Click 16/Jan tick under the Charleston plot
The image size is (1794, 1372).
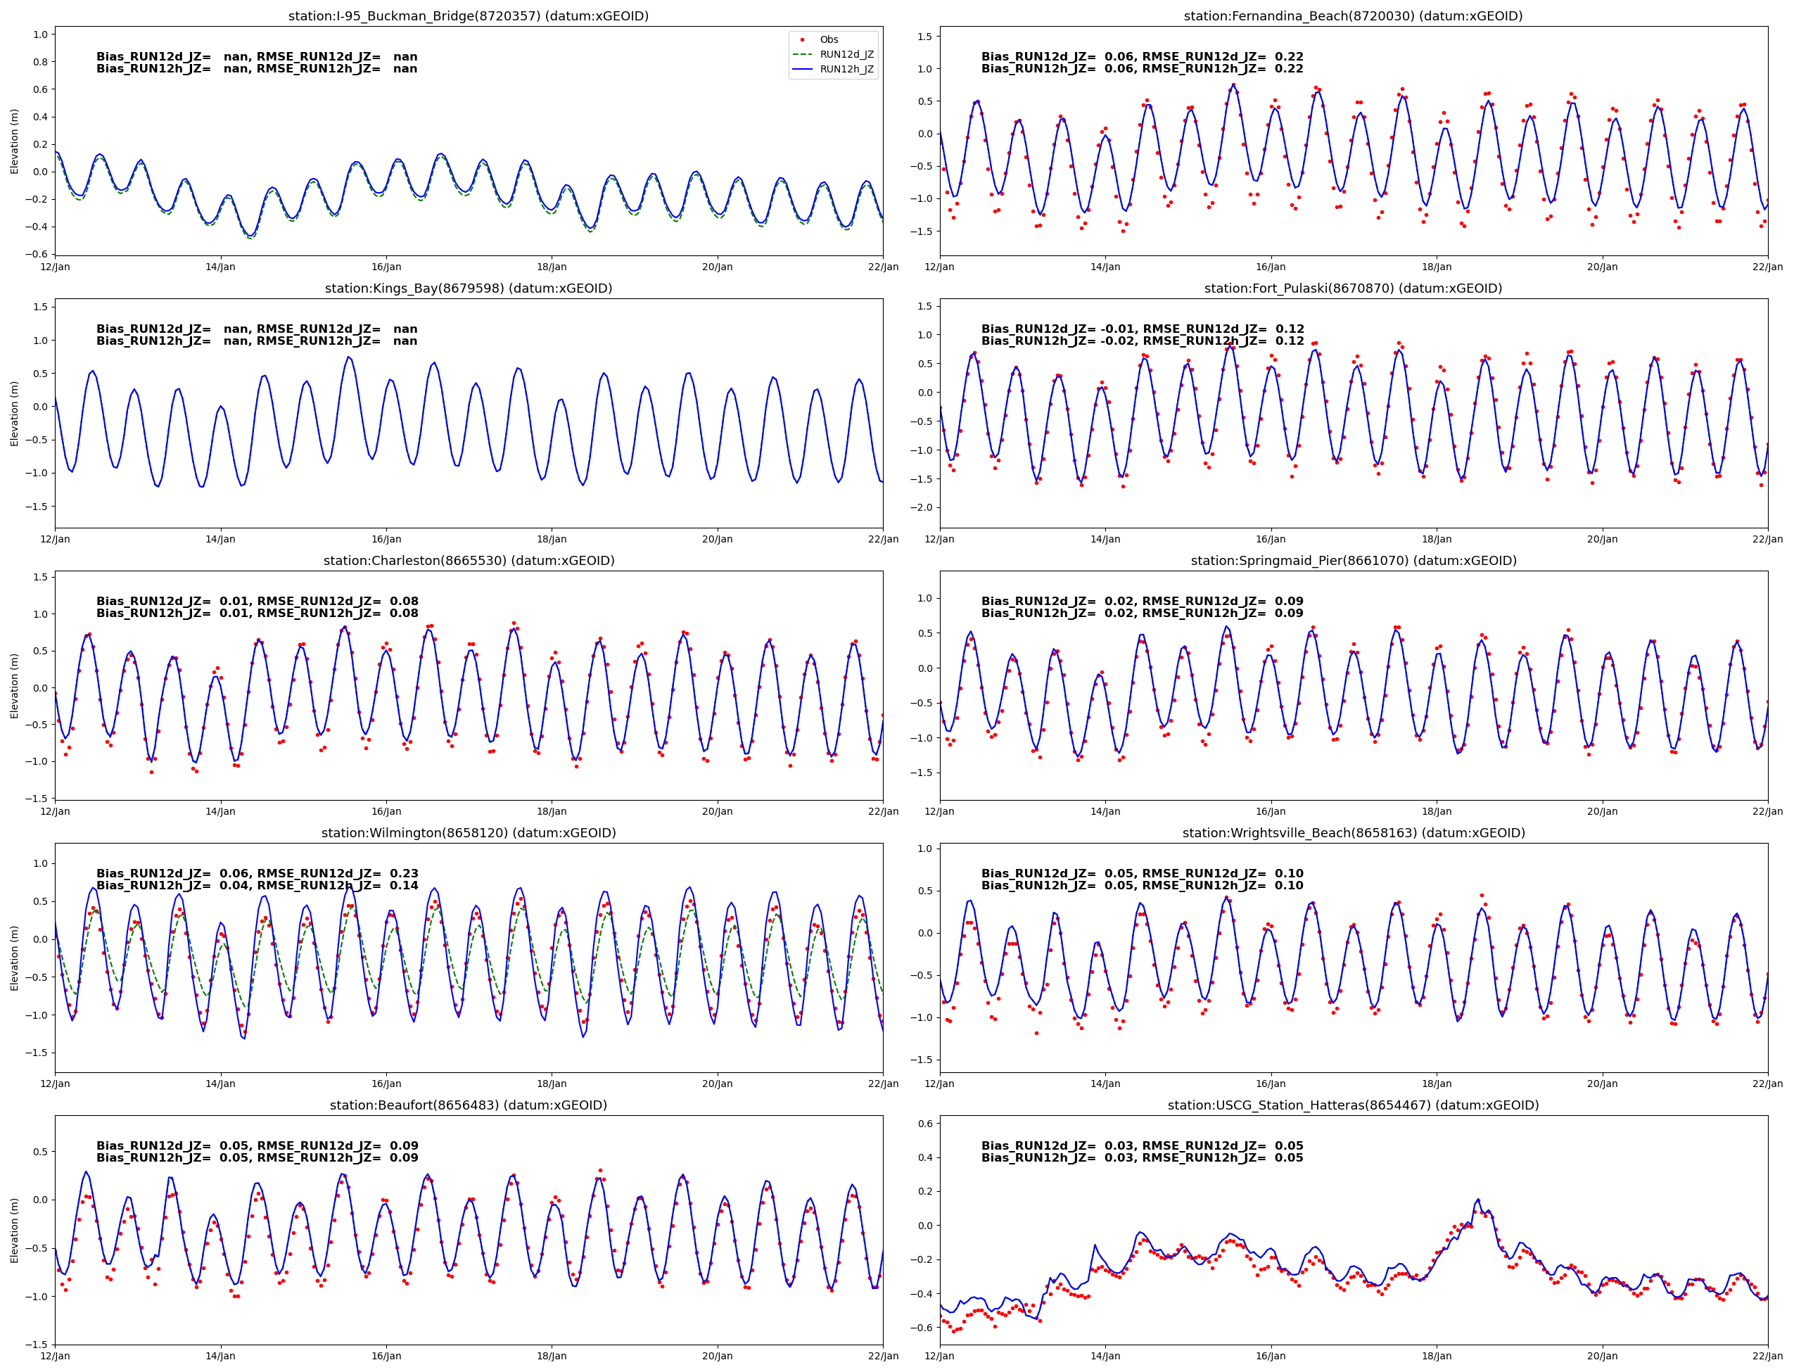386,811
